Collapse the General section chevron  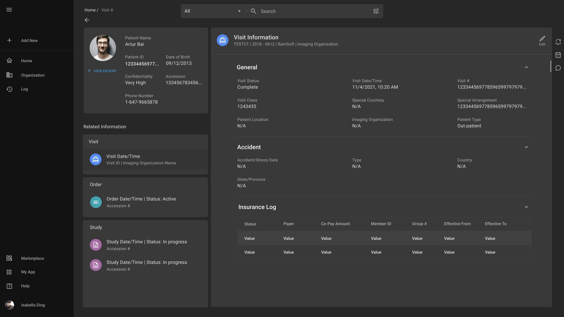click(x=526, y=67)
